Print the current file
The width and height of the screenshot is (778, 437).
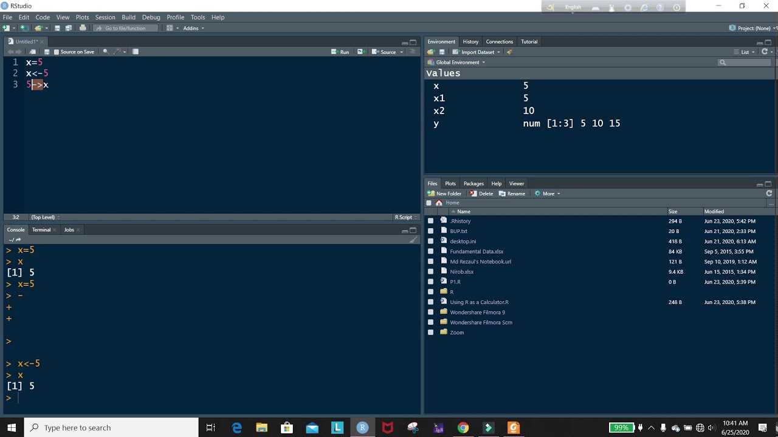(x=83, y=28)
